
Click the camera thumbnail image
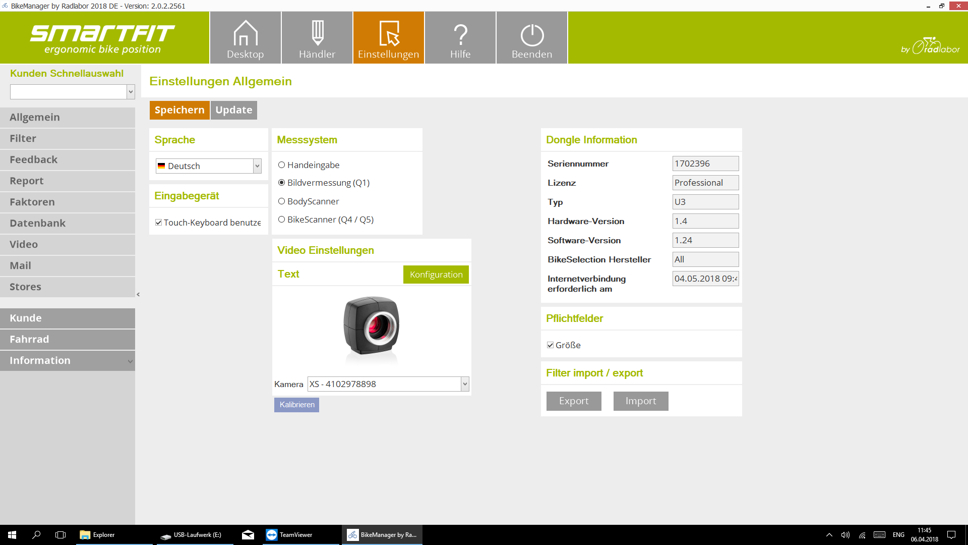(372, 326)
